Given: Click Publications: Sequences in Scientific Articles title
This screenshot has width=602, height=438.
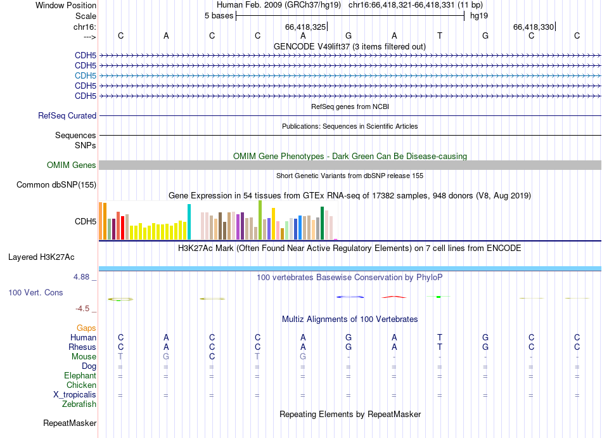Looking at the screenshot, I should [x=350, y=126].
